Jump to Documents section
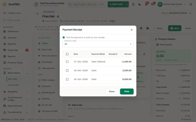Screen dimensions: 196x122 pos(47,62)
